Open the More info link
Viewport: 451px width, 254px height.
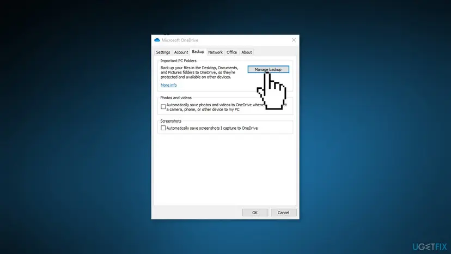point(168,85)
